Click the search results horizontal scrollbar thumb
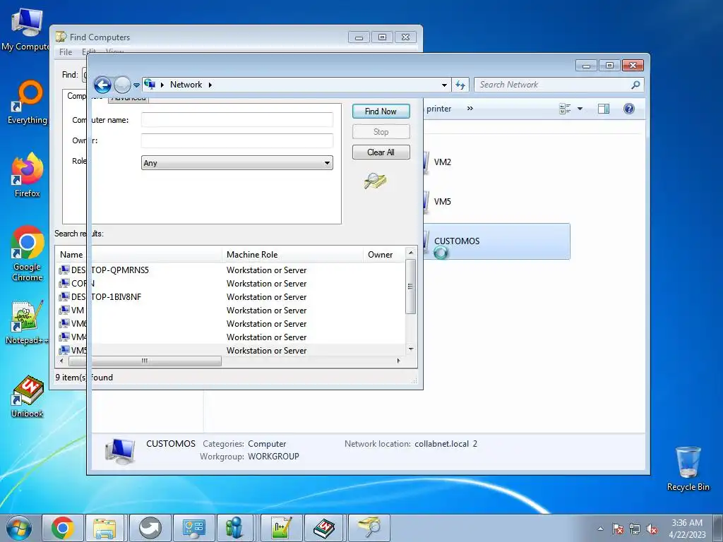Screen dimensions: 723x542 point(145,361)
